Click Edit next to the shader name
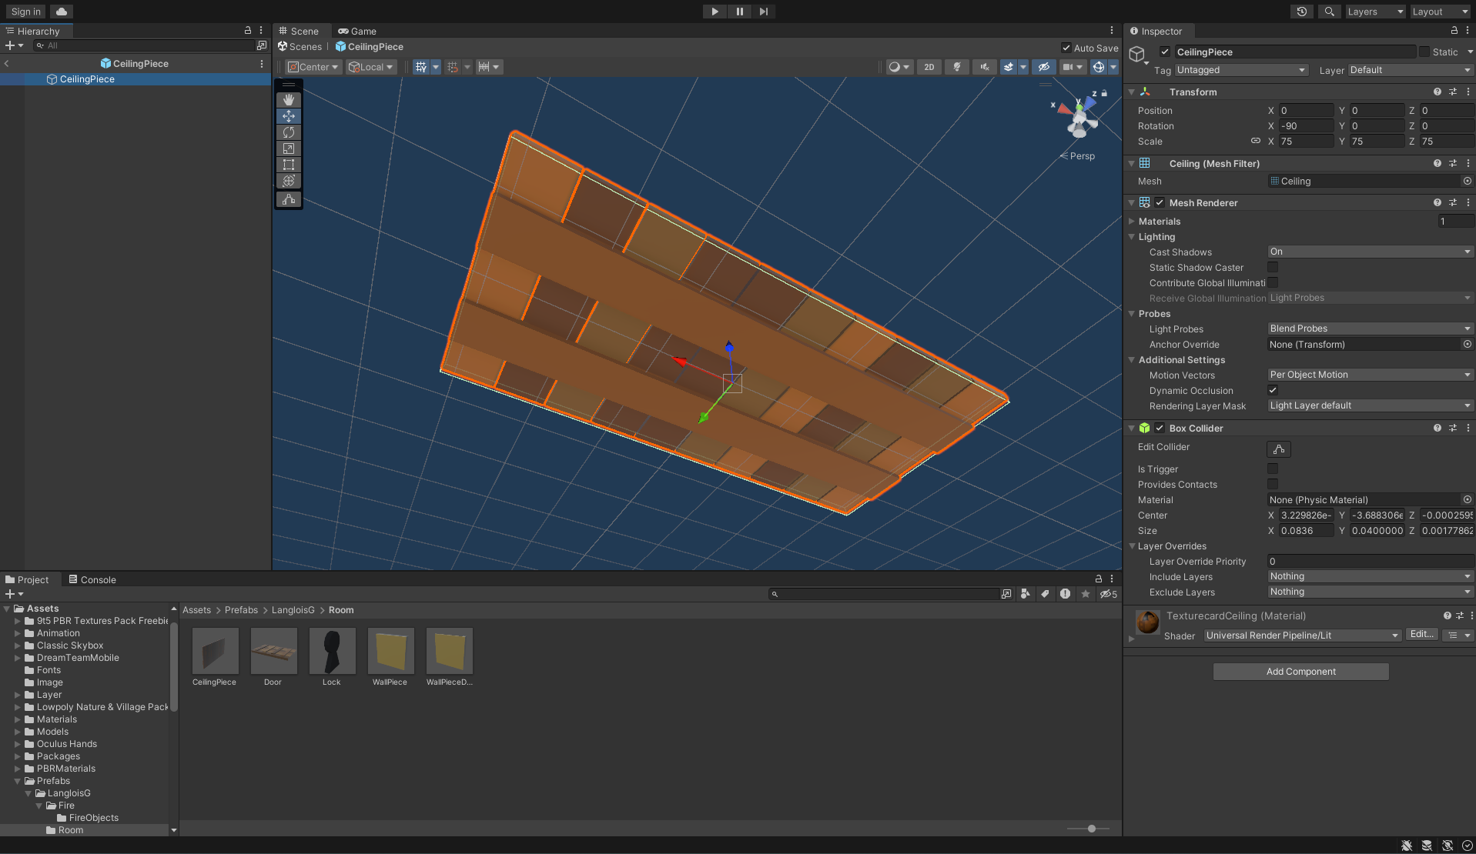Image resolution: width=1476 pixels, height=854 pixels. tap(1421, 634)
